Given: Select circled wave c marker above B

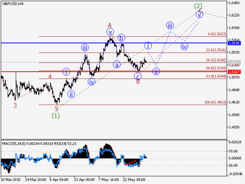Looking at the screenshot, I should pos(138,77).
